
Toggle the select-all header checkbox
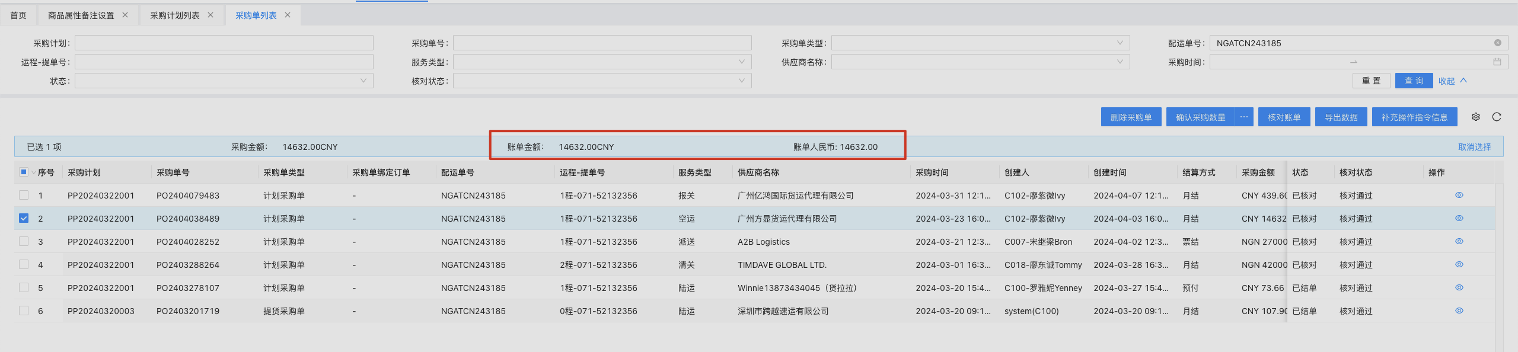click(x=24, y=172)
